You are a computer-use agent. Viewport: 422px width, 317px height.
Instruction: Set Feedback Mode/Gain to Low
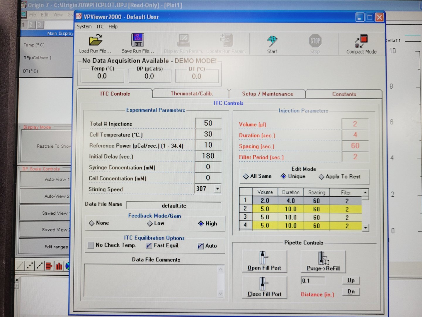150,223
